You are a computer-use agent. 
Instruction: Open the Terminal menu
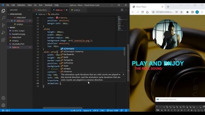coord(48,5)
